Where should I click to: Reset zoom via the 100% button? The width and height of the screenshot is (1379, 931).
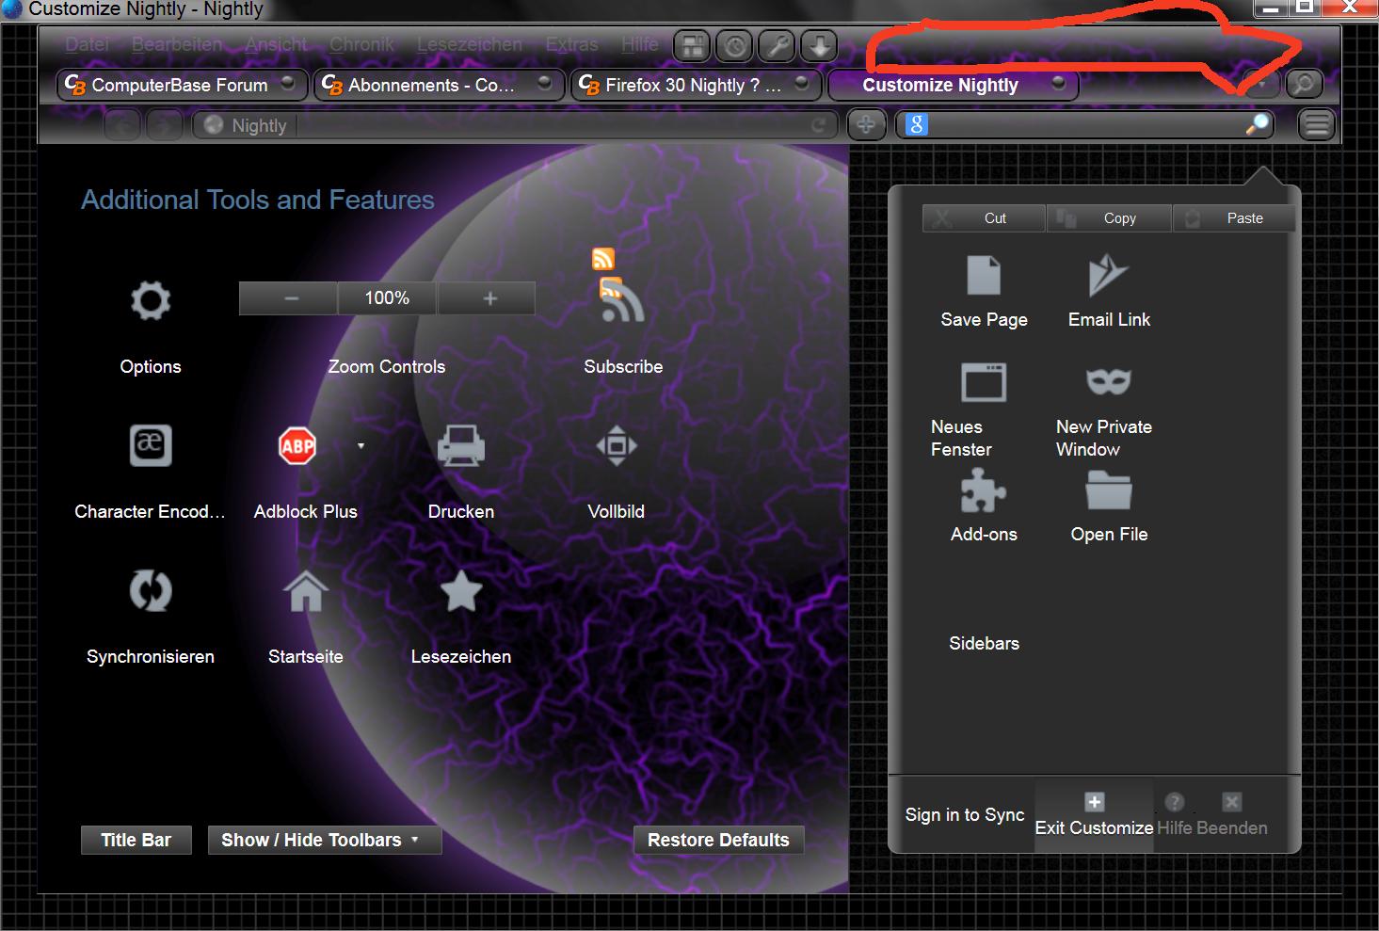[387, 298]
